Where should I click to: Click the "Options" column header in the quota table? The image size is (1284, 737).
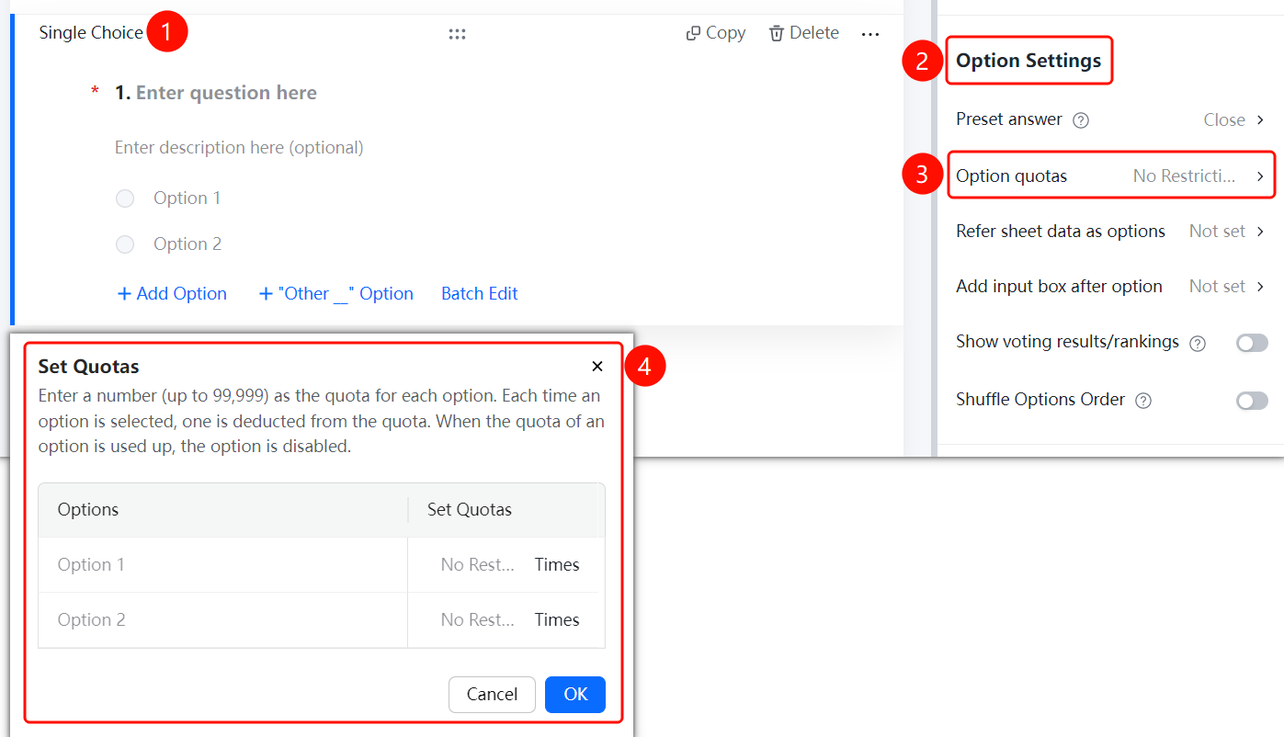pos(88,510)
